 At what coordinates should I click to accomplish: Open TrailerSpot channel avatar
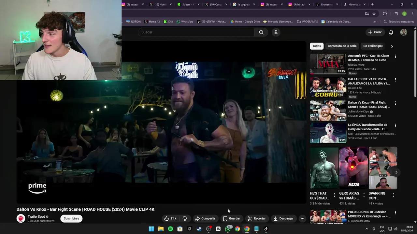pyautogui.click(x=21, y=218)
